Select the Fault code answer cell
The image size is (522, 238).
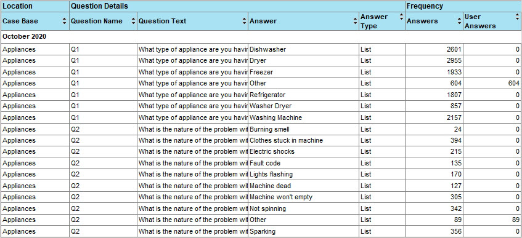coord(303,163)
